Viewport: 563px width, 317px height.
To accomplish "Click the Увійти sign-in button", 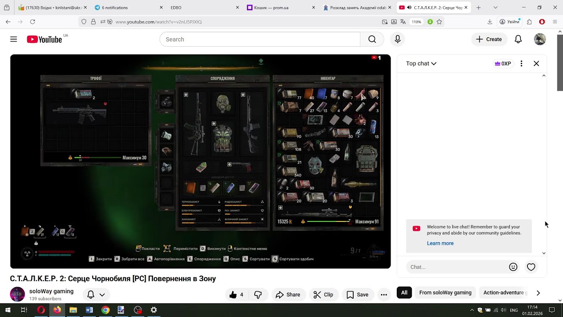I will (509, 22).
